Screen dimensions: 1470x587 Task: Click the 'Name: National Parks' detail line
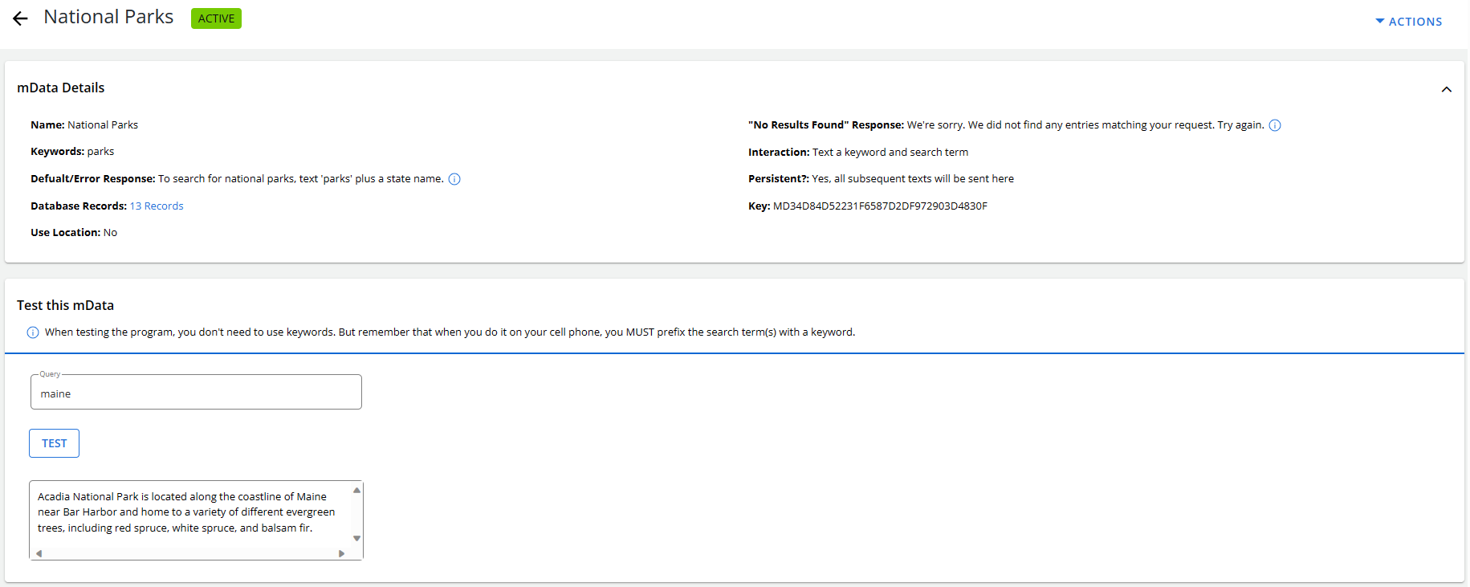point(84,125)
